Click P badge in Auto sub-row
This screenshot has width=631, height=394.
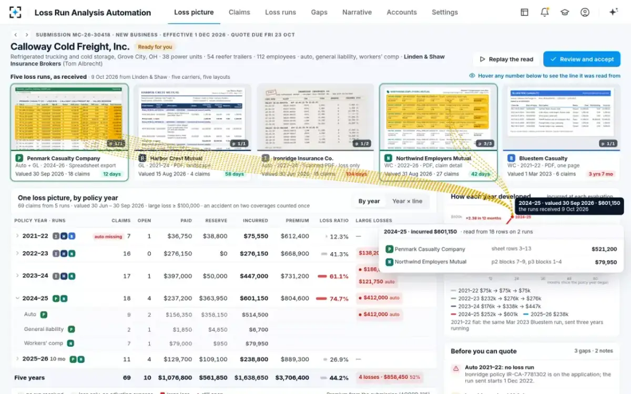[44, 315]
